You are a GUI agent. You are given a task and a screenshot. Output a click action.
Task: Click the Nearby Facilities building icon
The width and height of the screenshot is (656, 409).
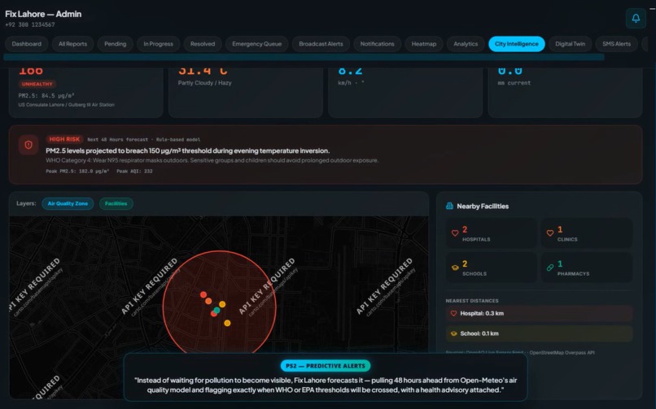coord(450,206)
